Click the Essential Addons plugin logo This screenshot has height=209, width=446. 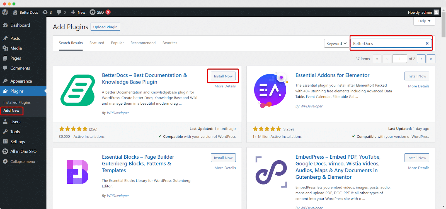tap(270, 90)
